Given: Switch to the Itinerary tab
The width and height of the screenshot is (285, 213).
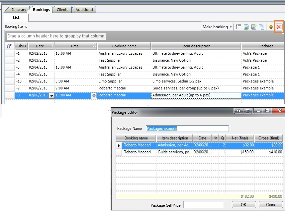Looking at the screenshot, I should pyautogui.click(x=19, y=10).
